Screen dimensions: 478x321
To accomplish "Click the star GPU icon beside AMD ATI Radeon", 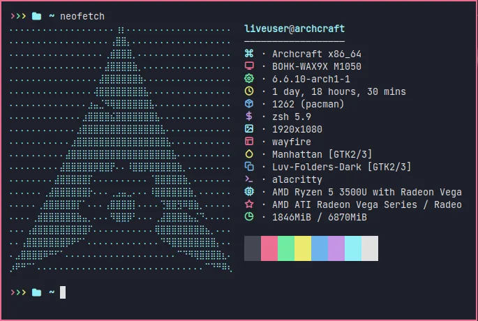I will click(249, 204).
